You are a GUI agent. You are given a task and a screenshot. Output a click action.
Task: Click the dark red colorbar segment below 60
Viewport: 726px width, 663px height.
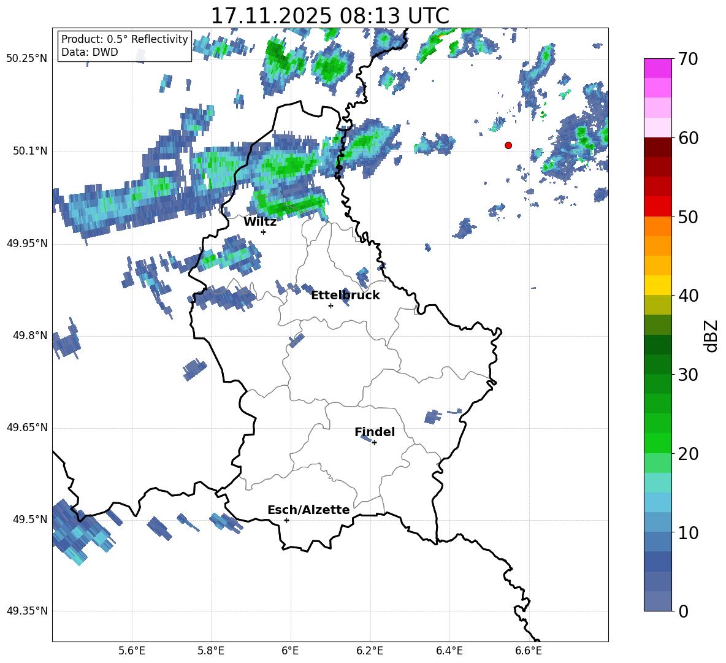click(x=658, y=147)
